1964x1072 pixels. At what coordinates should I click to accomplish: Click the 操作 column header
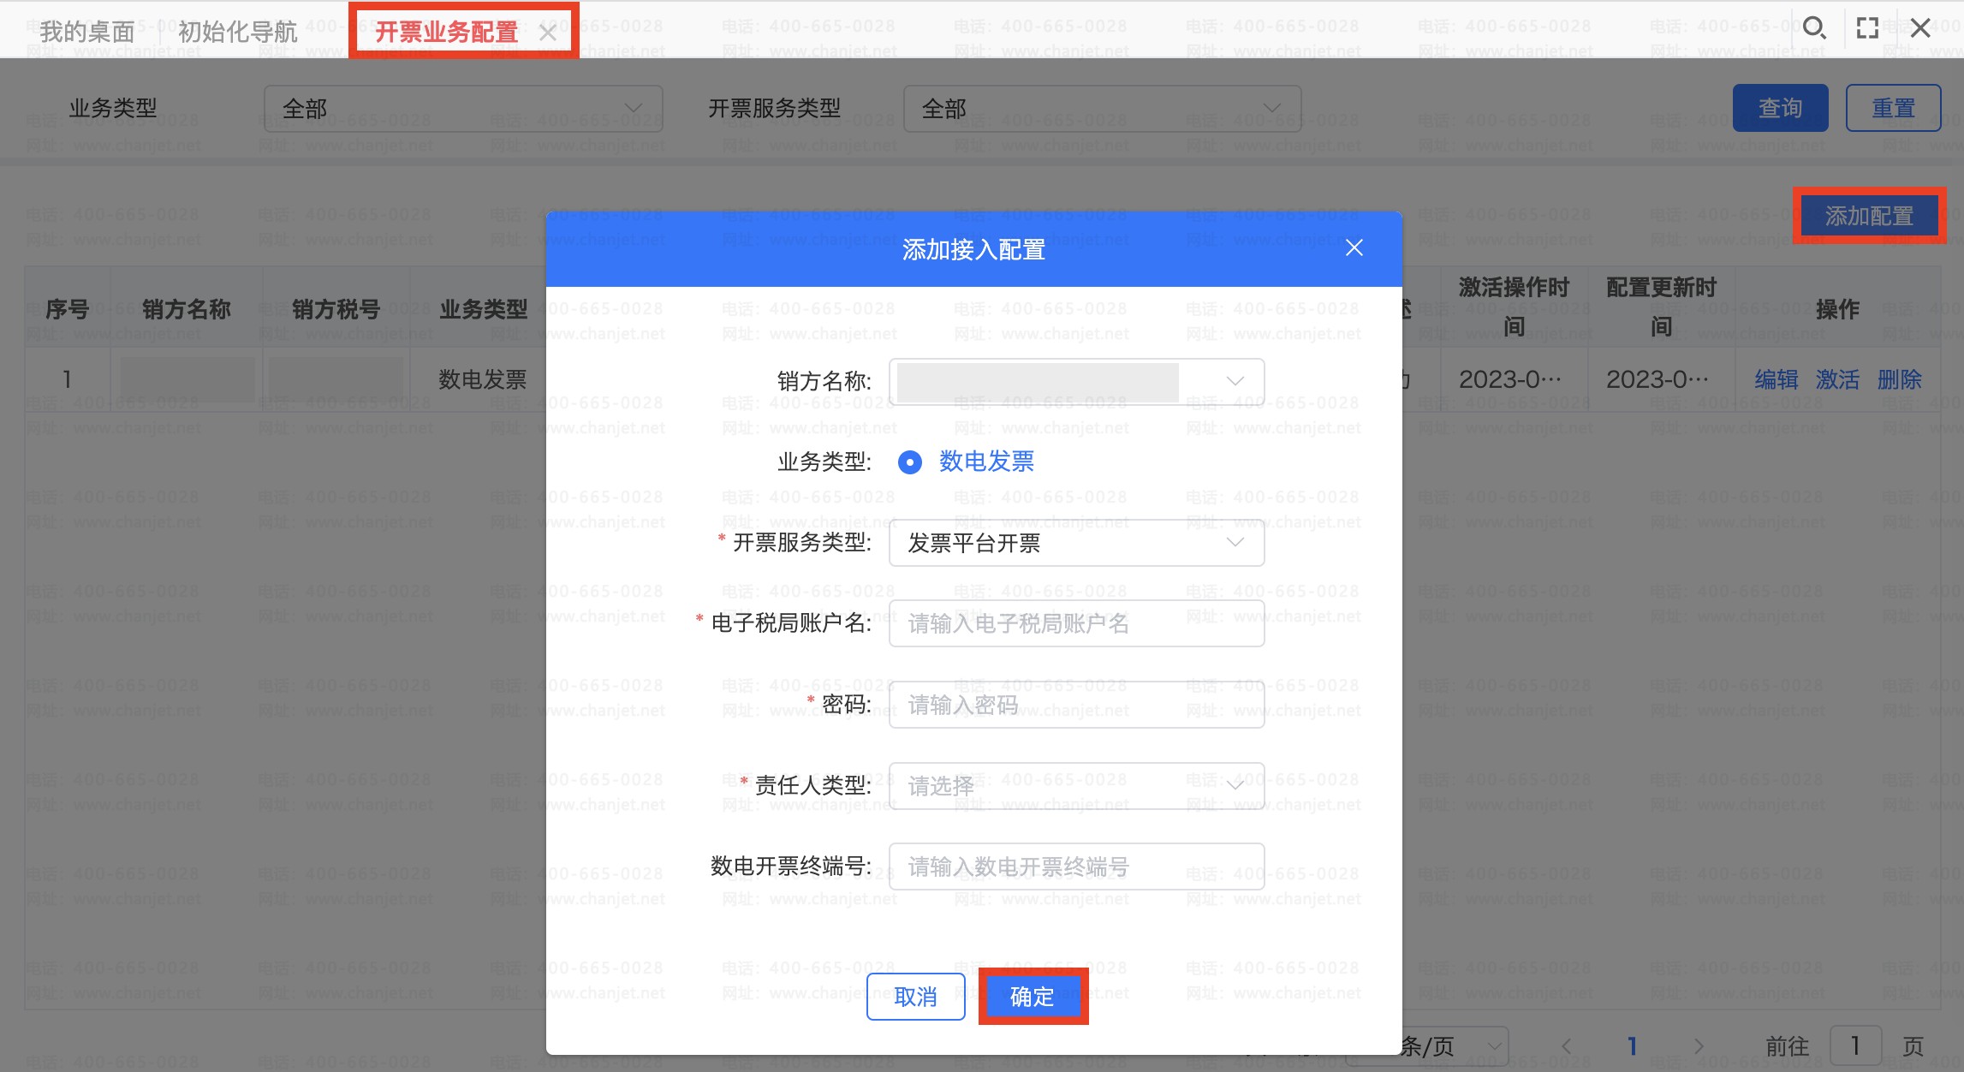pyautogui.click(x=1837, y=309)
